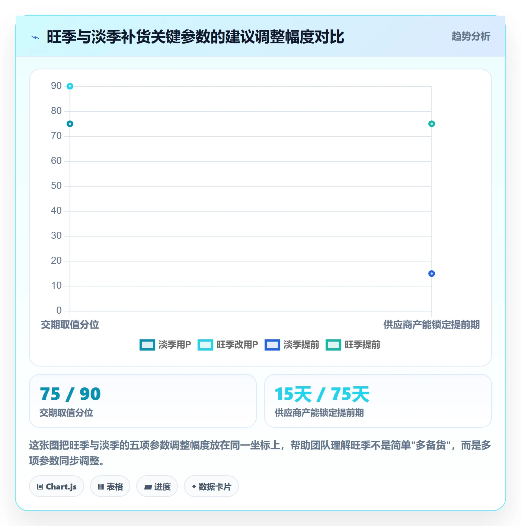Toggle the 淡季提前 legend swatch
Image resolution: width=521 pixels, height=526 pixels.
point(272,345)
